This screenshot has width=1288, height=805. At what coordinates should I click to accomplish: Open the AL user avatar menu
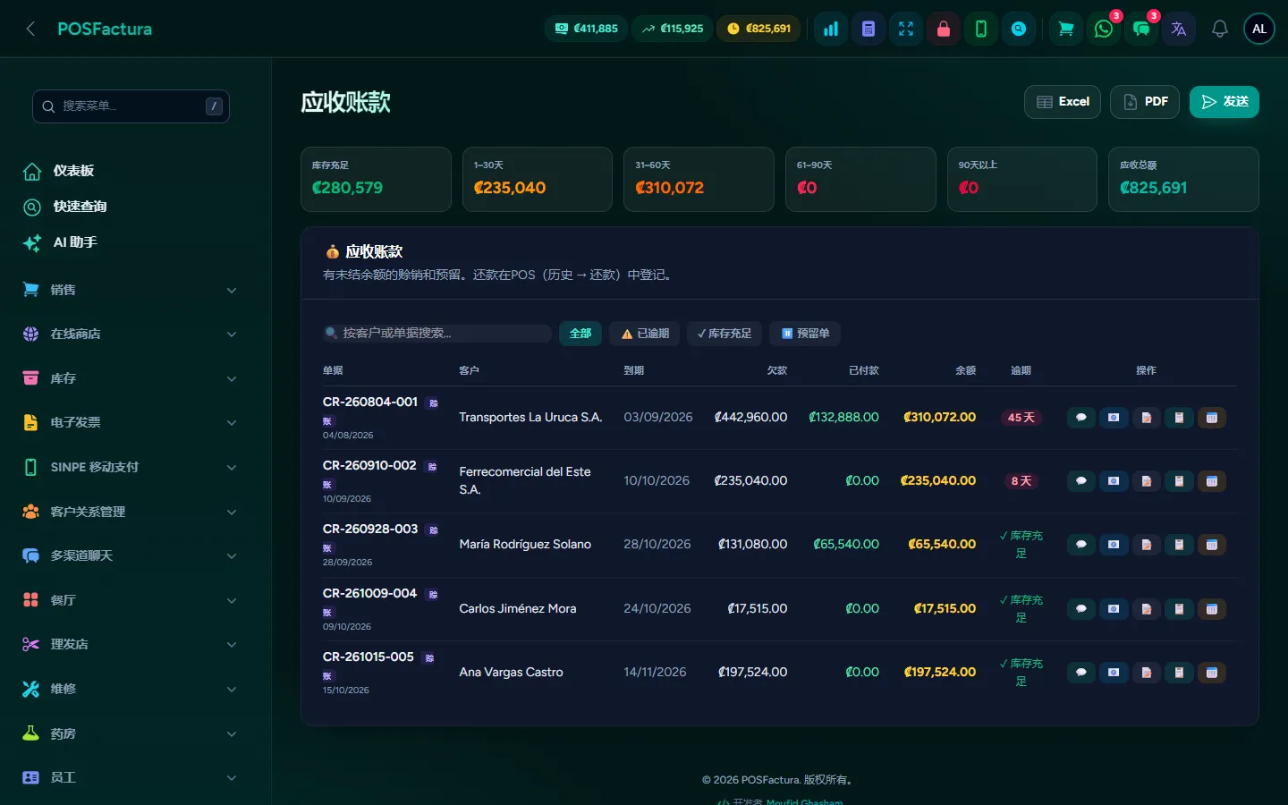tap(1259, 29)
